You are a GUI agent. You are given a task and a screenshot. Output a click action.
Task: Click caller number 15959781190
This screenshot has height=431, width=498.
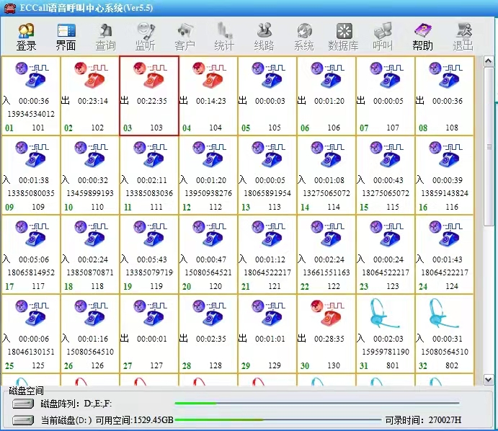[386, 352]
